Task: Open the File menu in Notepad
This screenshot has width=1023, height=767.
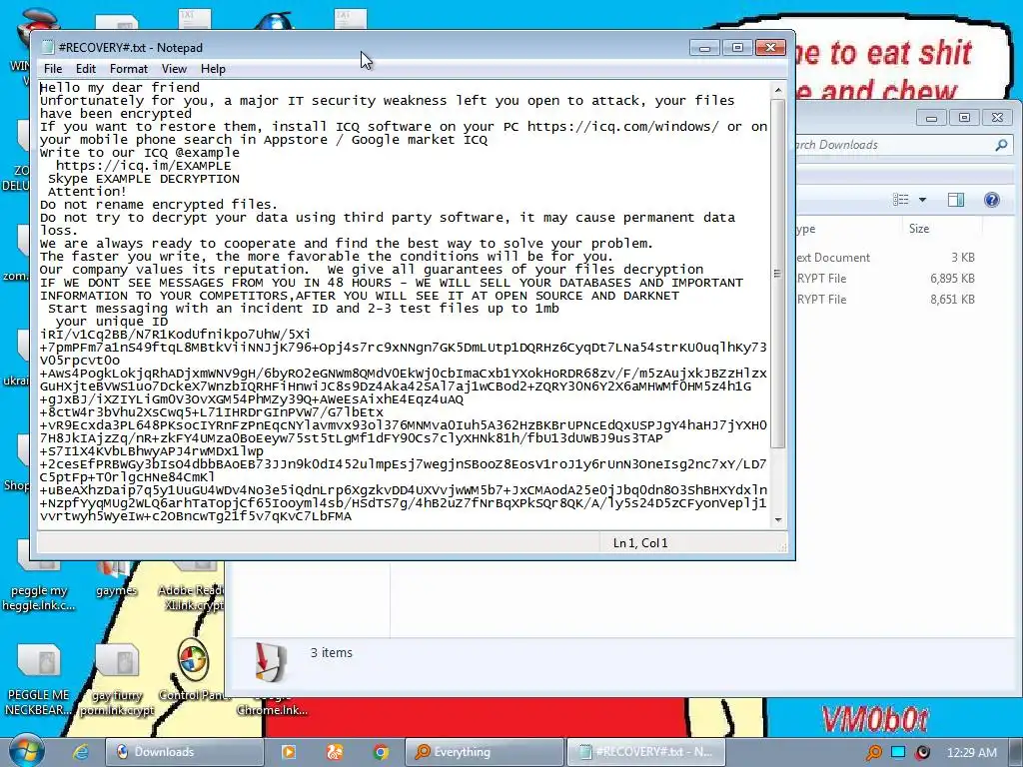Action: 53,69
